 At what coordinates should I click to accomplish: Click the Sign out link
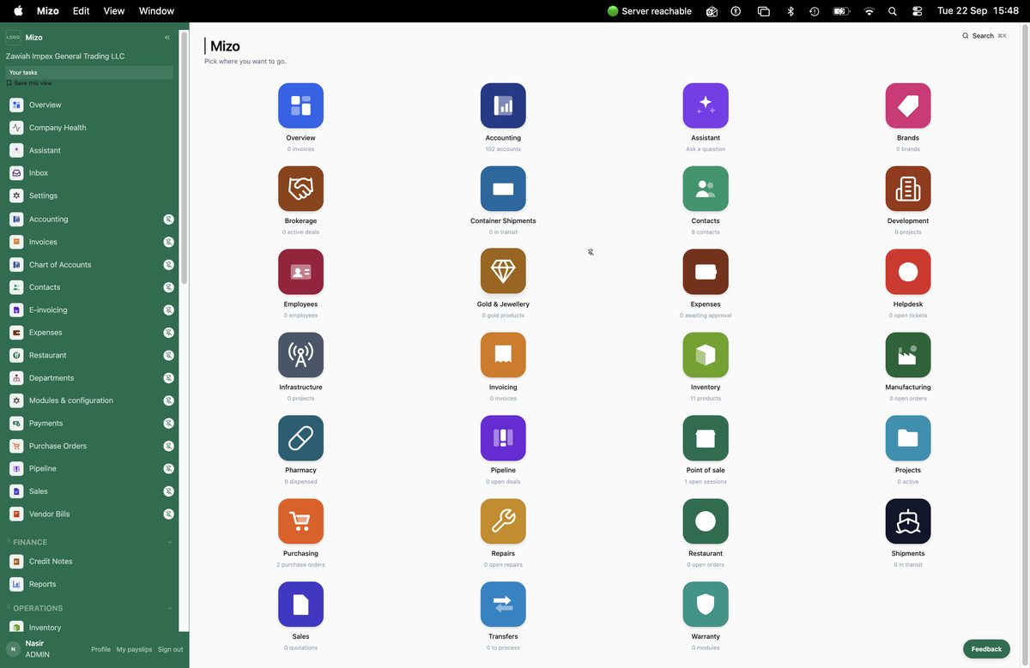coord(170,649)
